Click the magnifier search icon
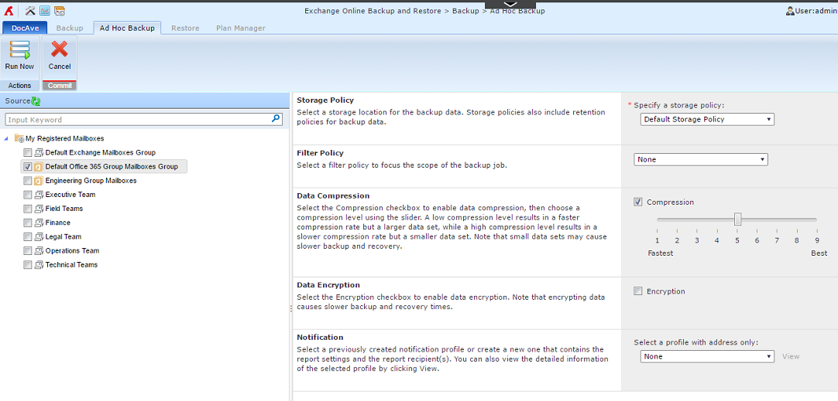The width and height of the screenshot is (838, 401). (276, 119)
